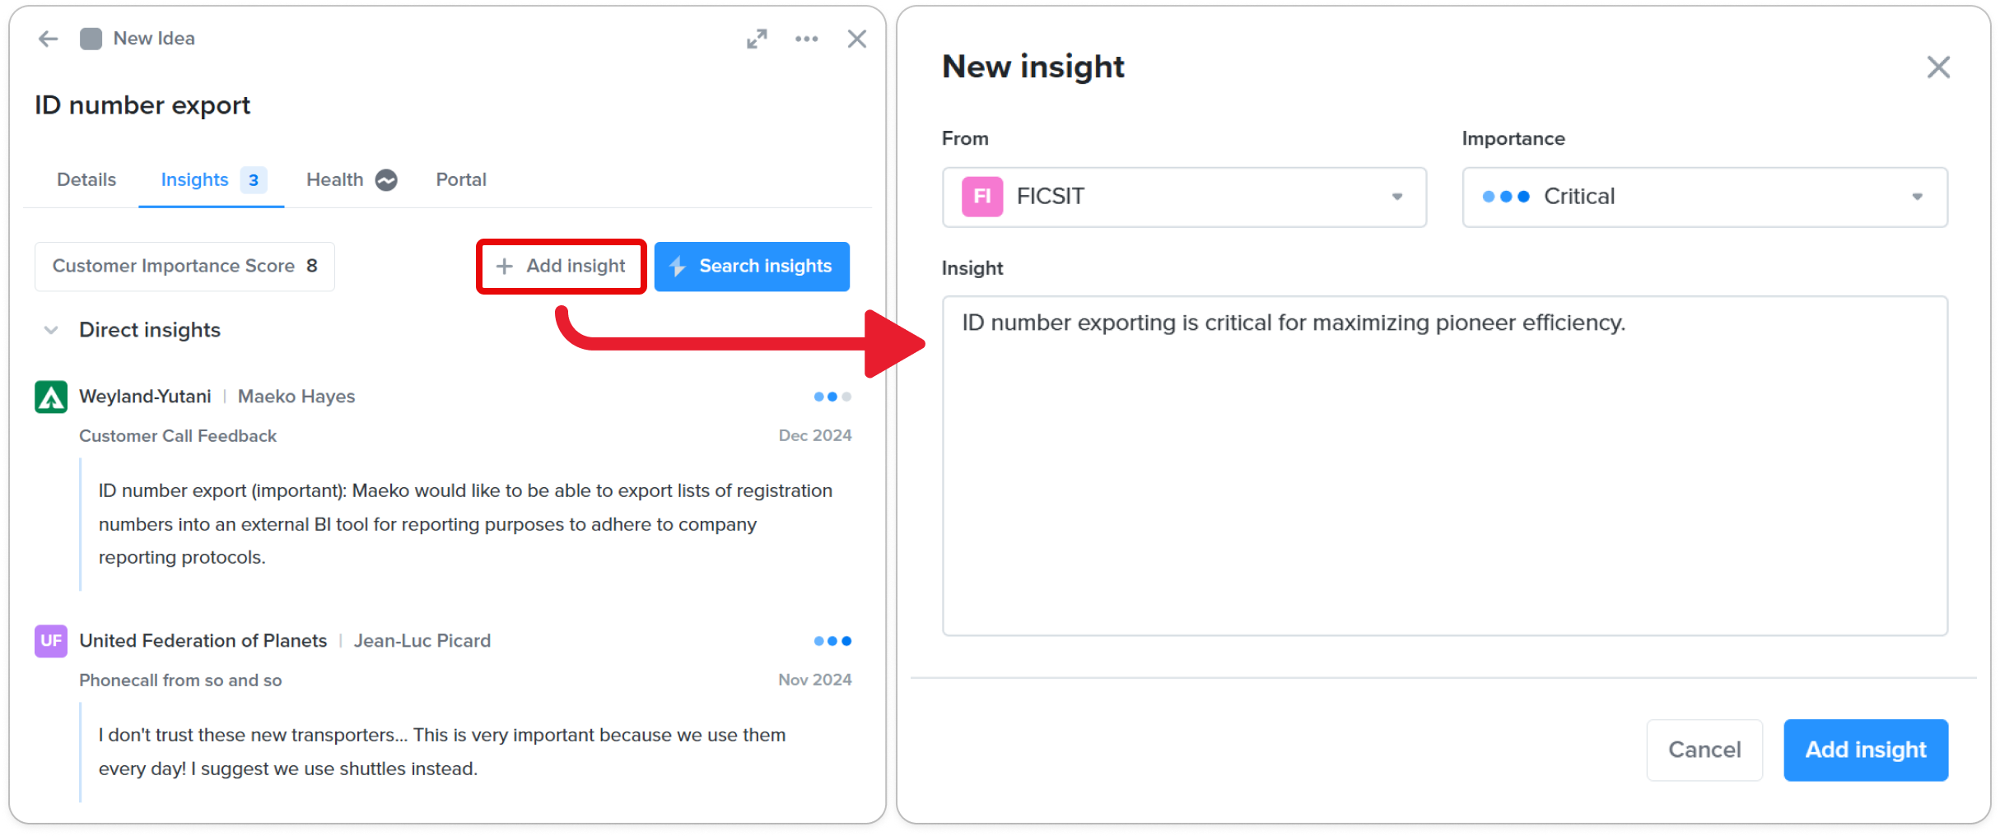This screenshot has height=836, width=2000.
Task: Open the three-dot more options menu
Action: (x=806, y=39)
